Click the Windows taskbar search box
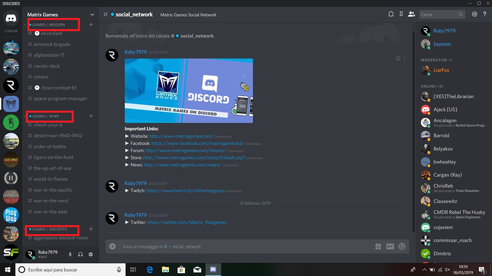The height and width of the screenshot is (276, 492). (x=70, y=269)
